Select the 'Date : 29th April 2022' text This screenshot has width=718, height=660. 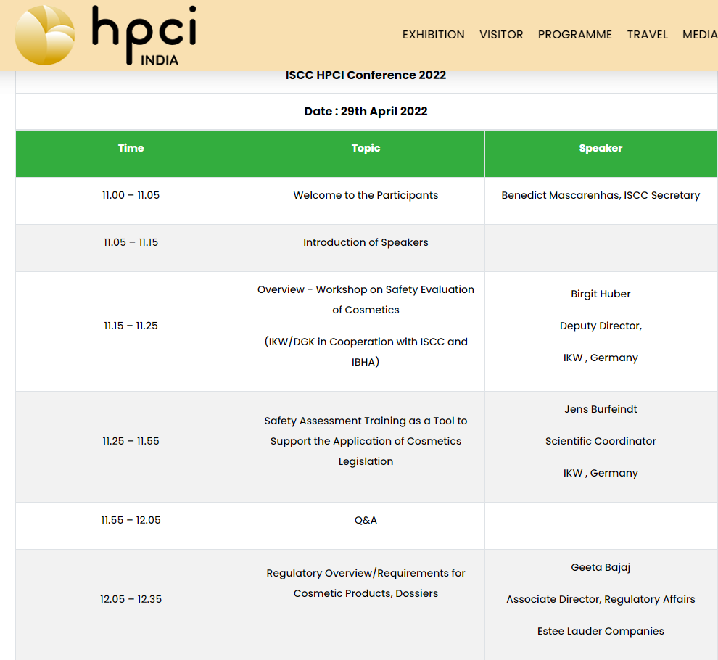point(366,111)
